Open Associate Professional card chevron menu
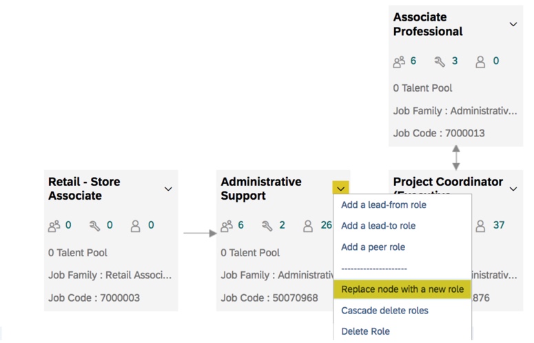This screenshot has height=343, width=534. pos(513,24)
